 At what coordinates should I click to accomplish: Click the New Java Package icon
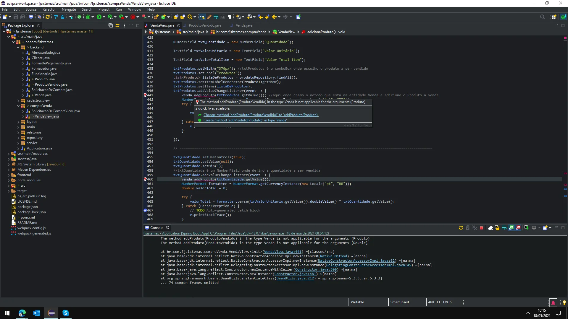pyautogui.click(x=156, y=17)
